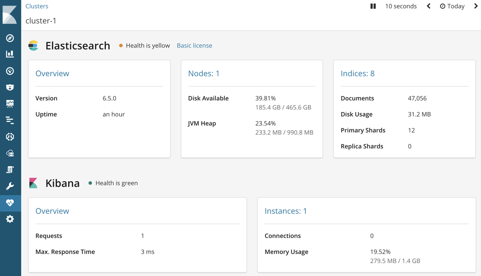Click the Kibana logo at the top
The width and height of the screenshot is (481, 276).
[x=10, y=14]
